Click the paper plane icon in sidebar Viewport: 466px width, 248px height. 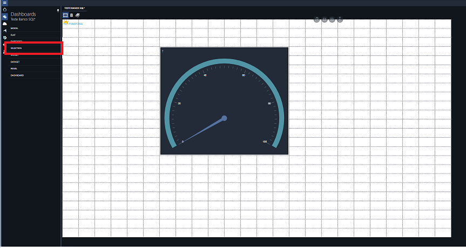tap(4, 31)
